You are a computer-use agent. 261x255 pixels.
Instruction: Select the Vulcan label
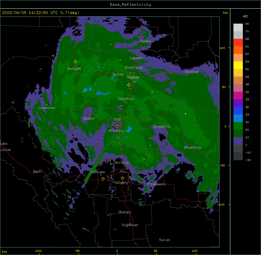pos(165,240)
